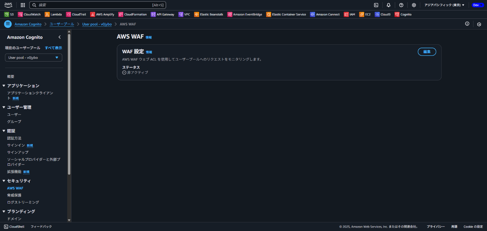Viewport: 487px width, 231px height.
Task: Open グループ in the sidebar
Action: [x=14, y=122]
